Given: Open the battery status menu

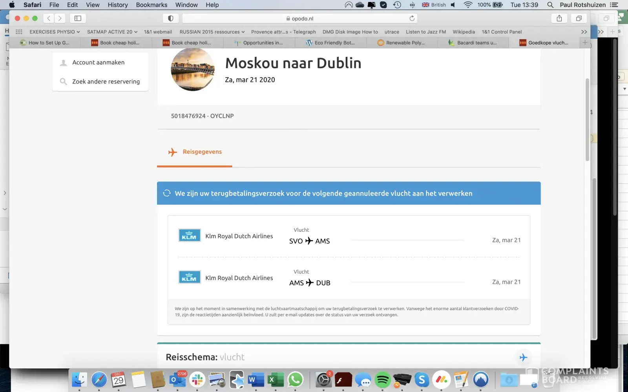Looking at the screenshot, I should [x=490, y=5].
